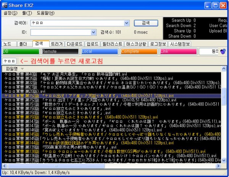229x177 pixels.
Task: Click the white 동 box beside Link
Action: [x=209, y=51]
